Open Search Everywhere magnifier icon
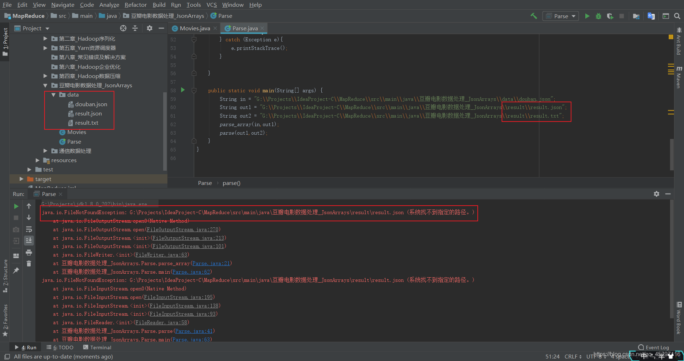The width and height of the screenshot is (684, 361). click(x=677, y=16)
